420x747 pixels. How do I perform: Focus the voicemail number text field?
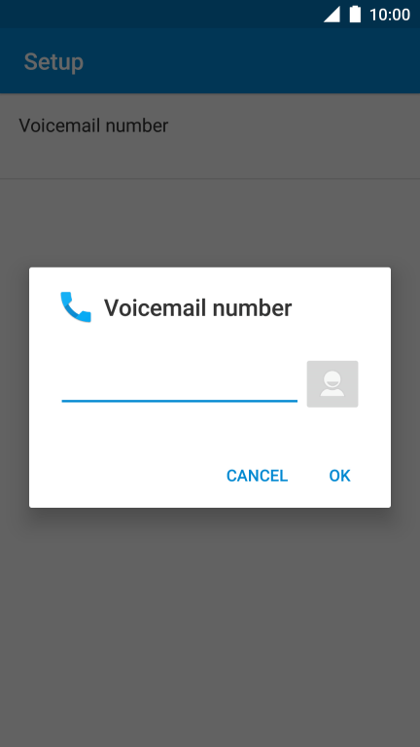(180, 384)
